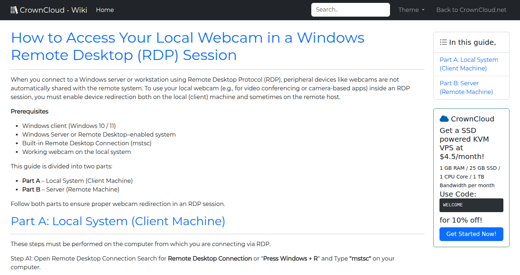This screenshot has height=275, width=520.
Task: Click 'Part B – Server (Remote Machine)' bullet
Action: pyautogui.click(x=71, y=189)
